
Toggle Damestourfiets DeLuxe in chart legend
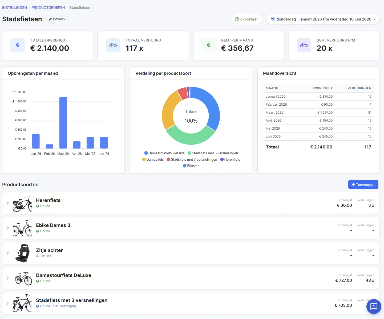click(x=164, y=153)
